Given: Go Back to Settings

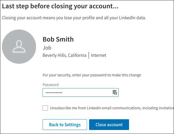Looking at the screenshot, I should 65,125.
